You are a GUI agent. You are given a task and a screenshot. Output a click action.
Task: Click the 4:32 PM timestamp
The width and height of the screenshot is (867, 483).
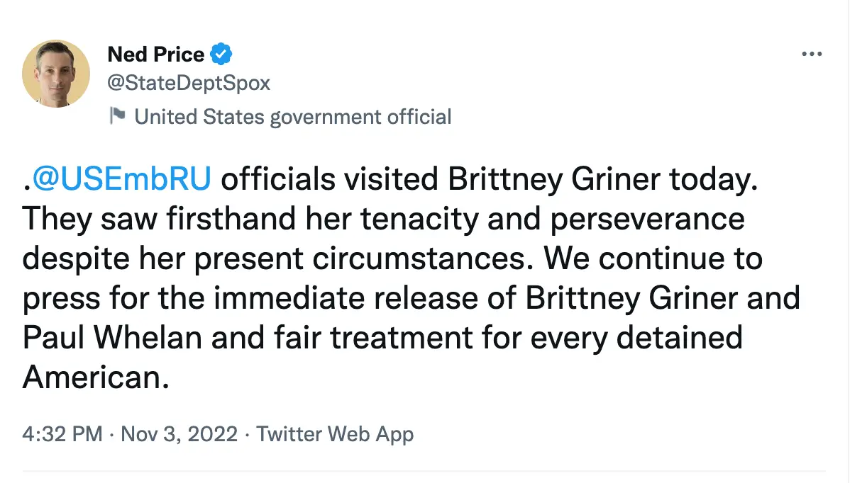click(x=62, y=433)
